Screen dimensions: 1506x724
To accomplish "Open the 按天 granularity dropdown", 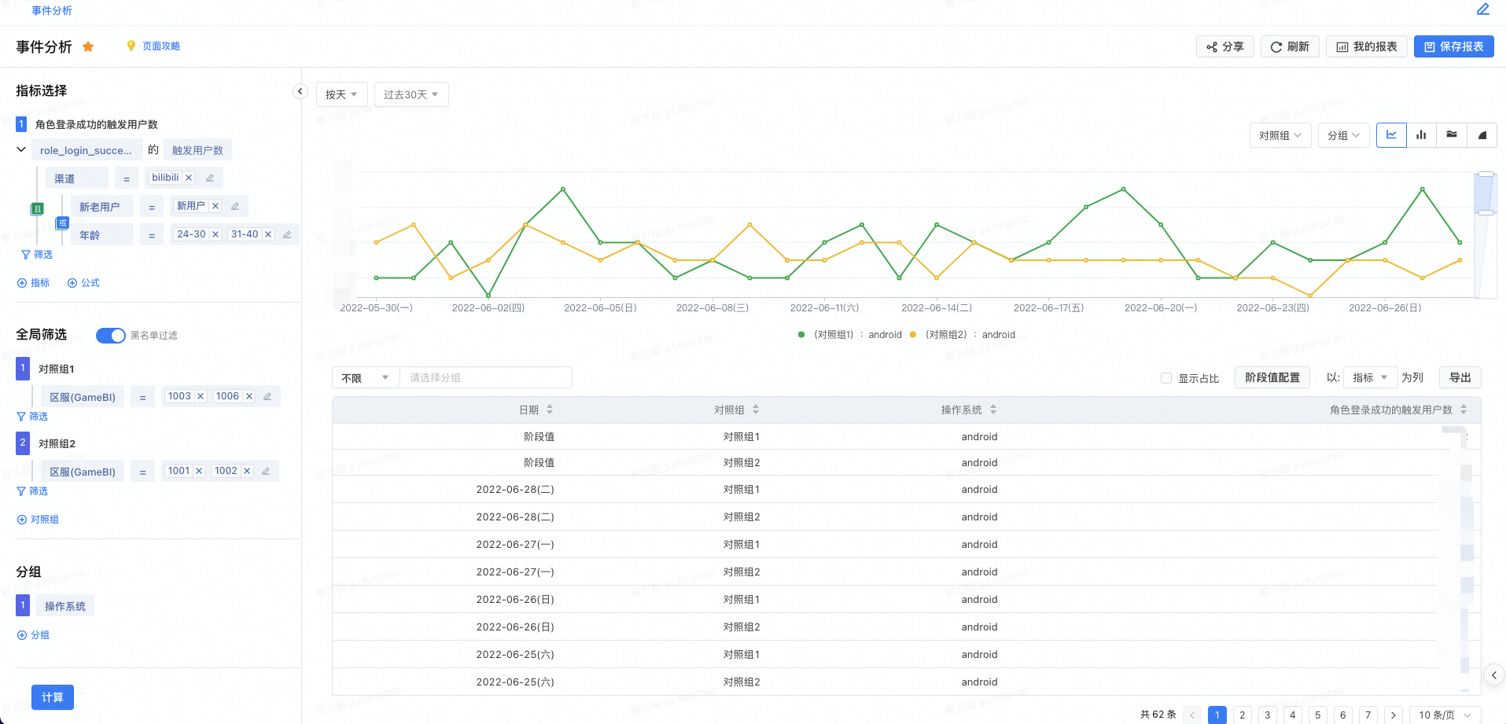I will point(341,94).
